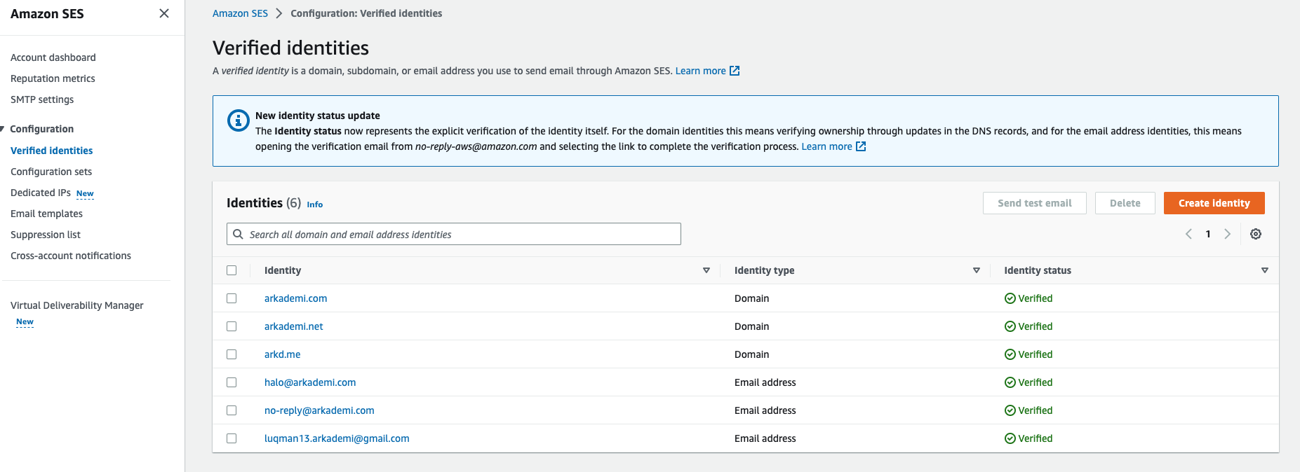
Task: Click the info circle icon in status banner
Action: click(x=239, y=120)
